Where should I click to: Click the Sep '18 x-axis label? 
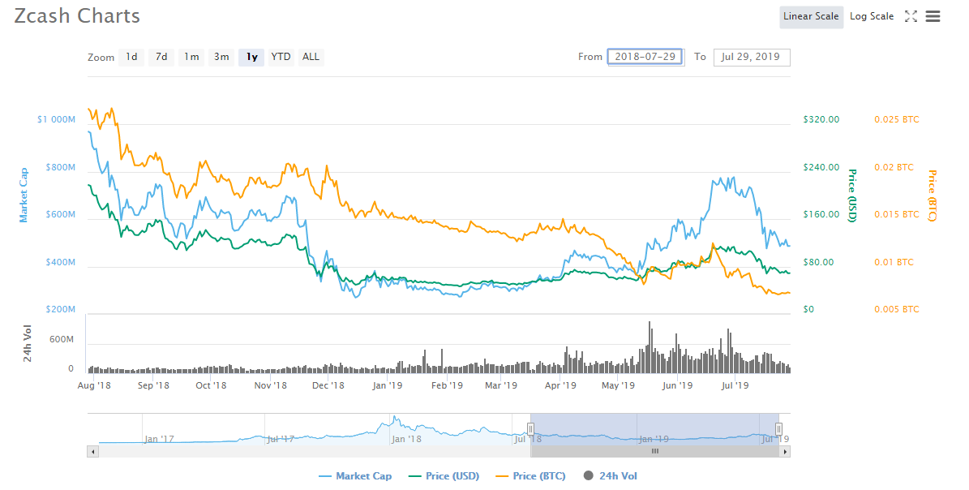(153, 385)
